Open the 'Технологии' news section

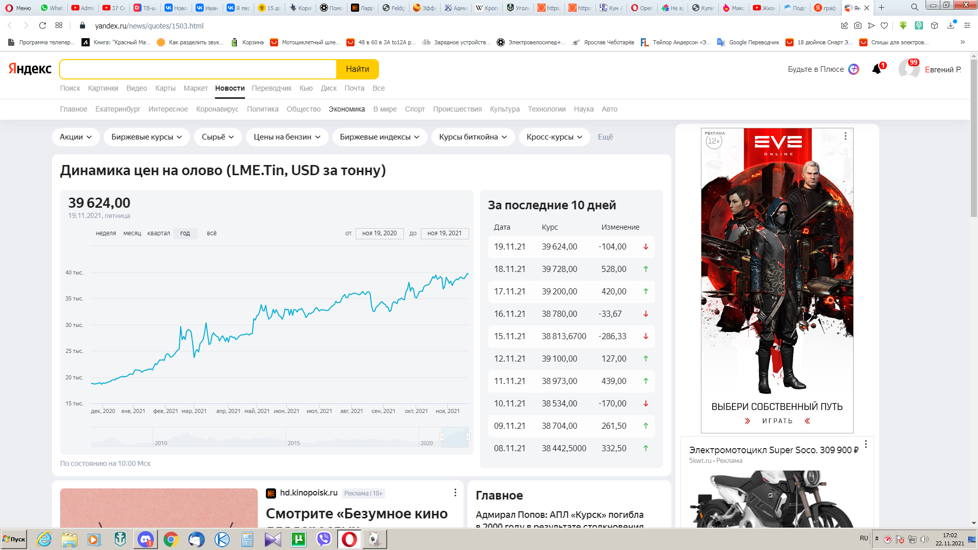[x=547, y=109]
